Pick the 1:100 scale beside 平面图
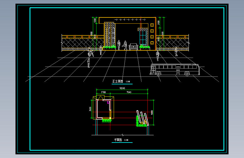 click(x=126, y=140)
